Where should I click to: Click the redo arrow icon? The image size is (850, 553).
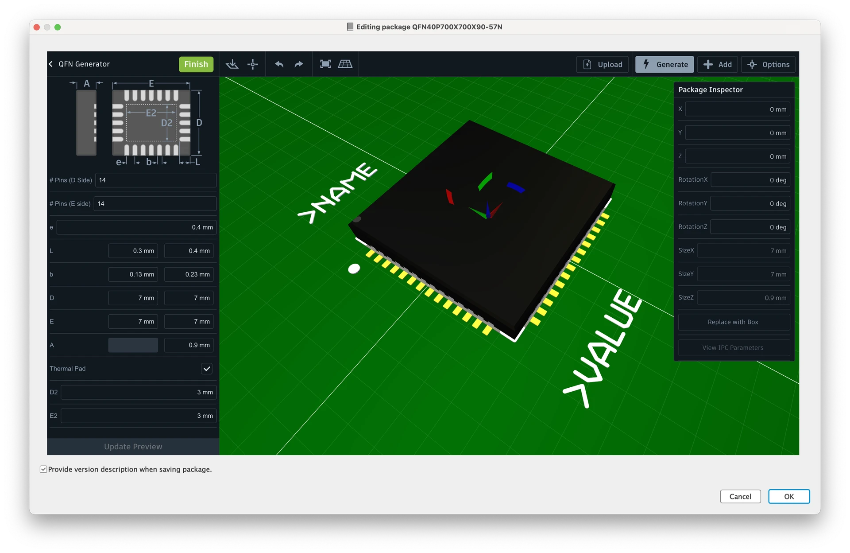[299, 64]
